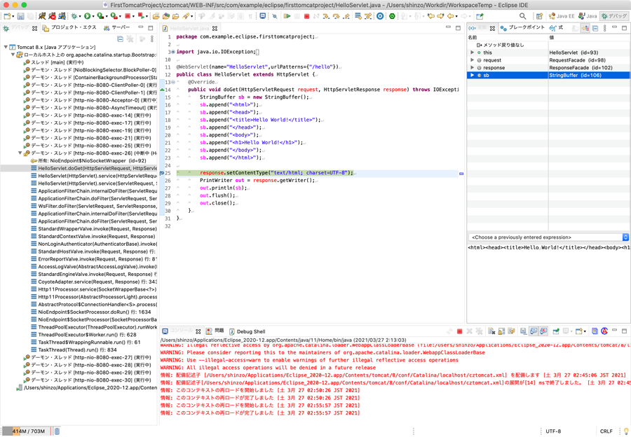
Task: Switch to the Debug Shell tab
Action: (247, 331)
